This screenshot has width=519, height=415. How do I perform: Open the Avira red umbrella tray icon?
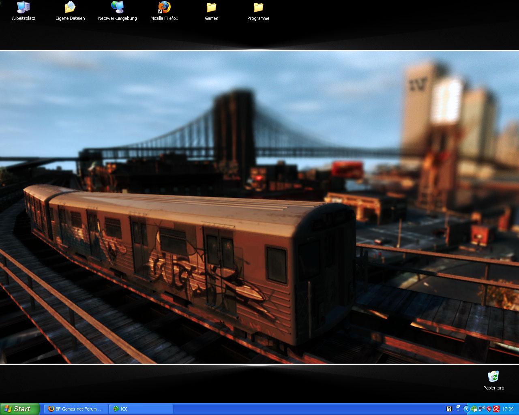tap(496, 409)
